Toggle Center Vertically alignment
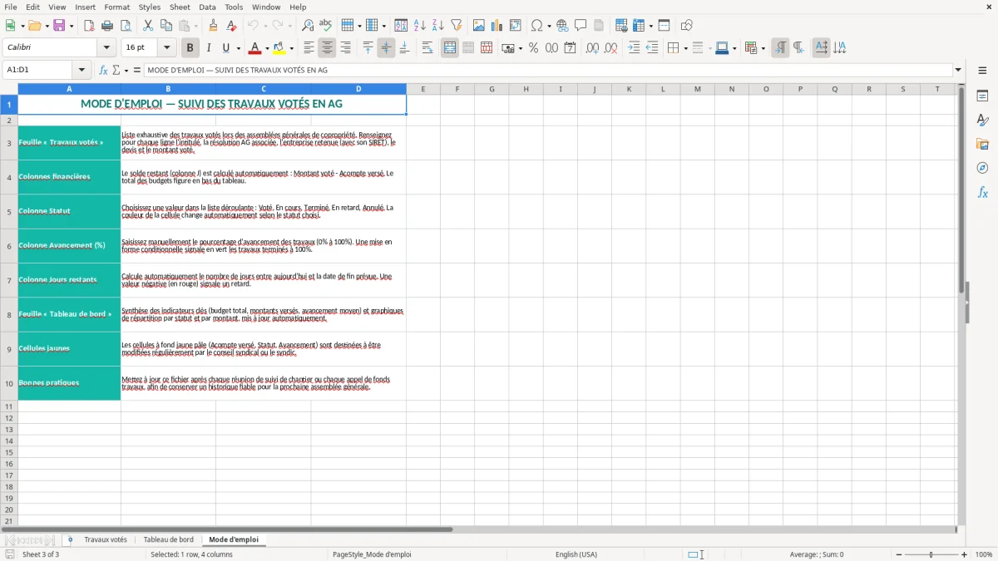This screenshot has height=561, width=998. click(x=386, y=48)
